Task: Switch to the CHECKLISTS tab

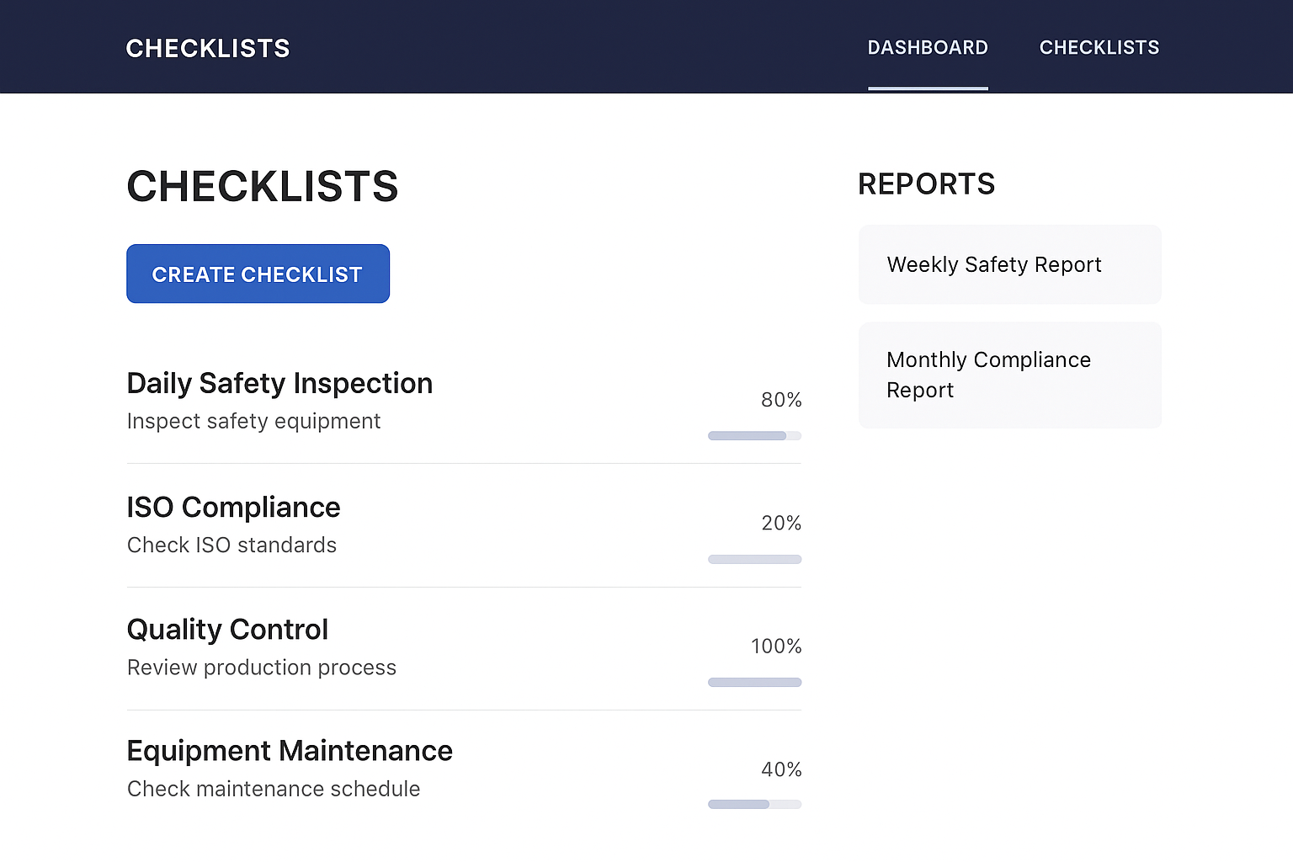Action: point(1099,47)
